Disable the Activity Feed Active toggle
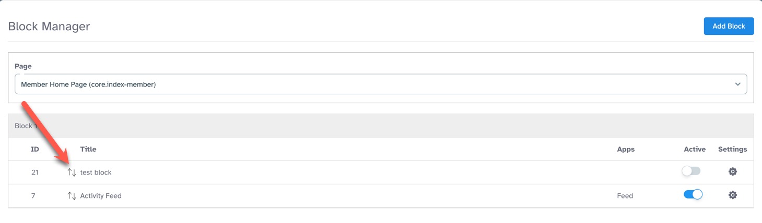The width and height of the screenshot is (762, 223). pyautogui.click(x=693, y=195)
